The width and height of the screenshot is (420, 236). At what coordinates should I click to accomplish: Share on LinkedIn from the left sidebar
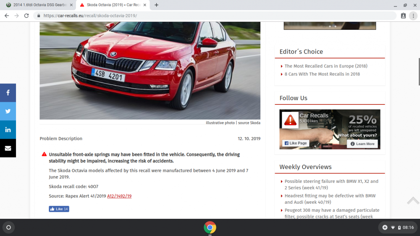[x=8, y=130]
